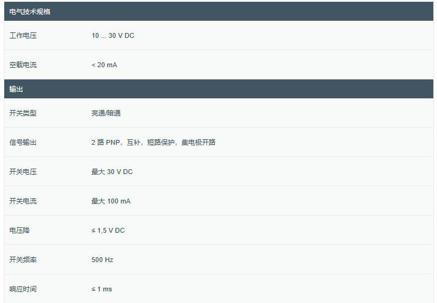Select the 空载电流 label

point(23,65)
